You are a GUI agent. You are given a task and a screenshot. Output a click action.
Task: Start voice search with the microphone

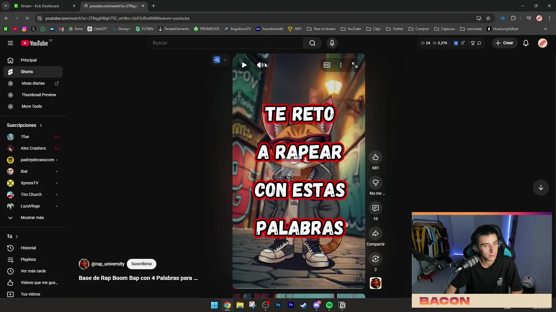tap(332, 43)
